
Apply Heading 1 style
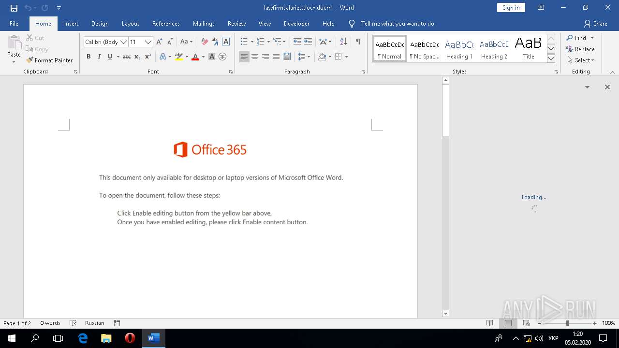pyautogui.click(x=459, y=49)
